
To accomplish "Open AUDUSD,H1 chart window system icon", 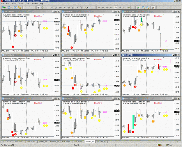I will [x=3, y=12].
